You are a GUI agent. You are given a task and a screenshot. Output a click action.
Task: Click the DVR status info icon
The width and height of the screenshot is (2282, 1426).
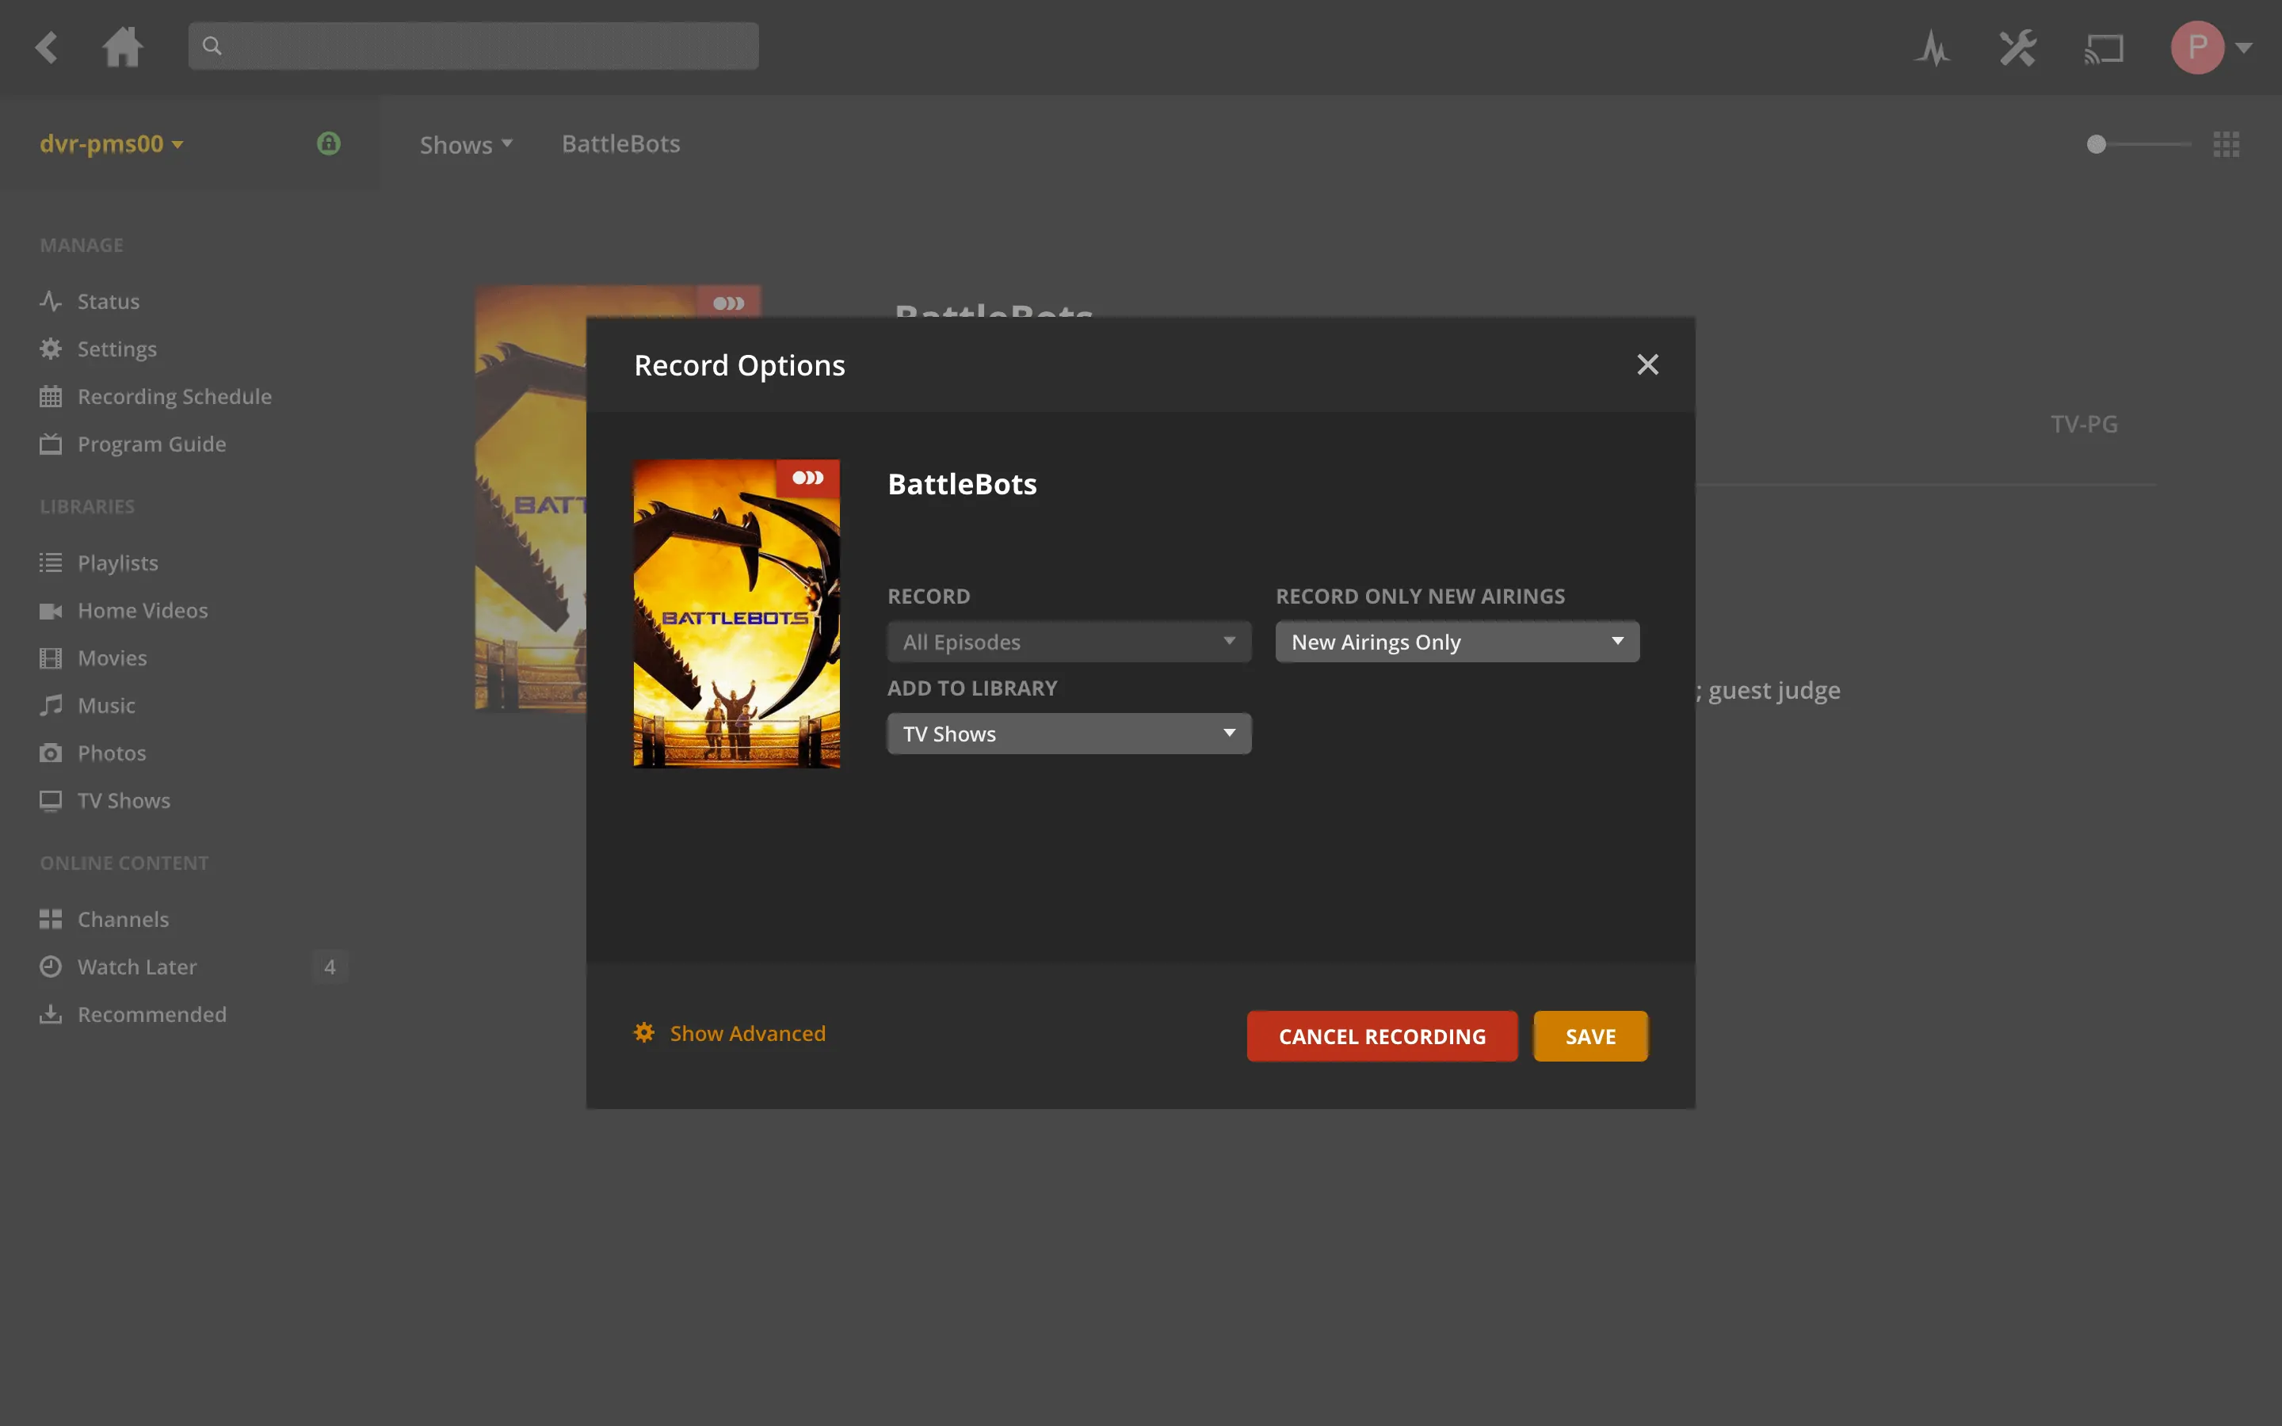pos(329,143)
